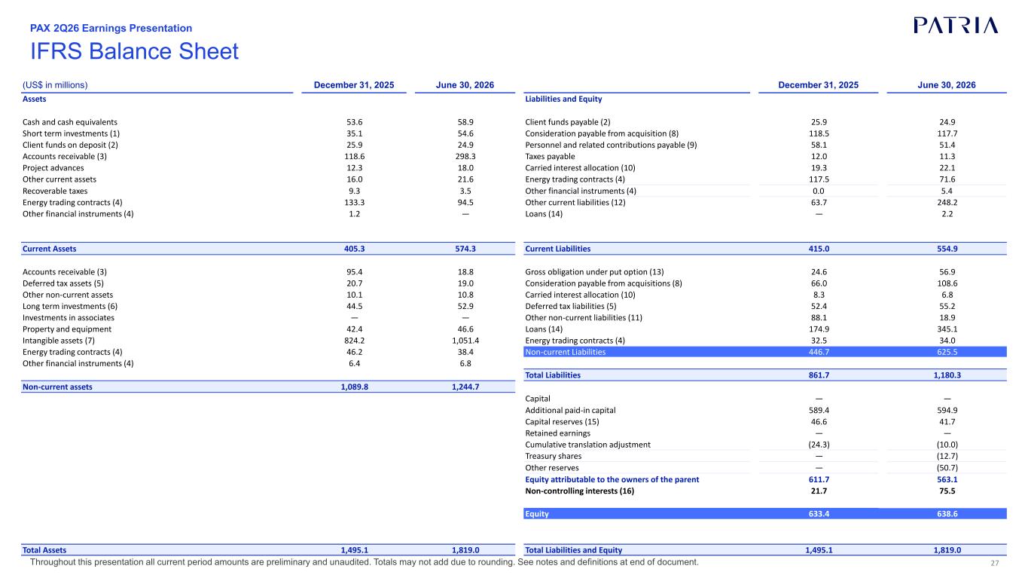Viewport: 1028px width, 578px height.
Task: Click 'PAX 2Q26 Earnings Presentation' header
Action: 111,28
